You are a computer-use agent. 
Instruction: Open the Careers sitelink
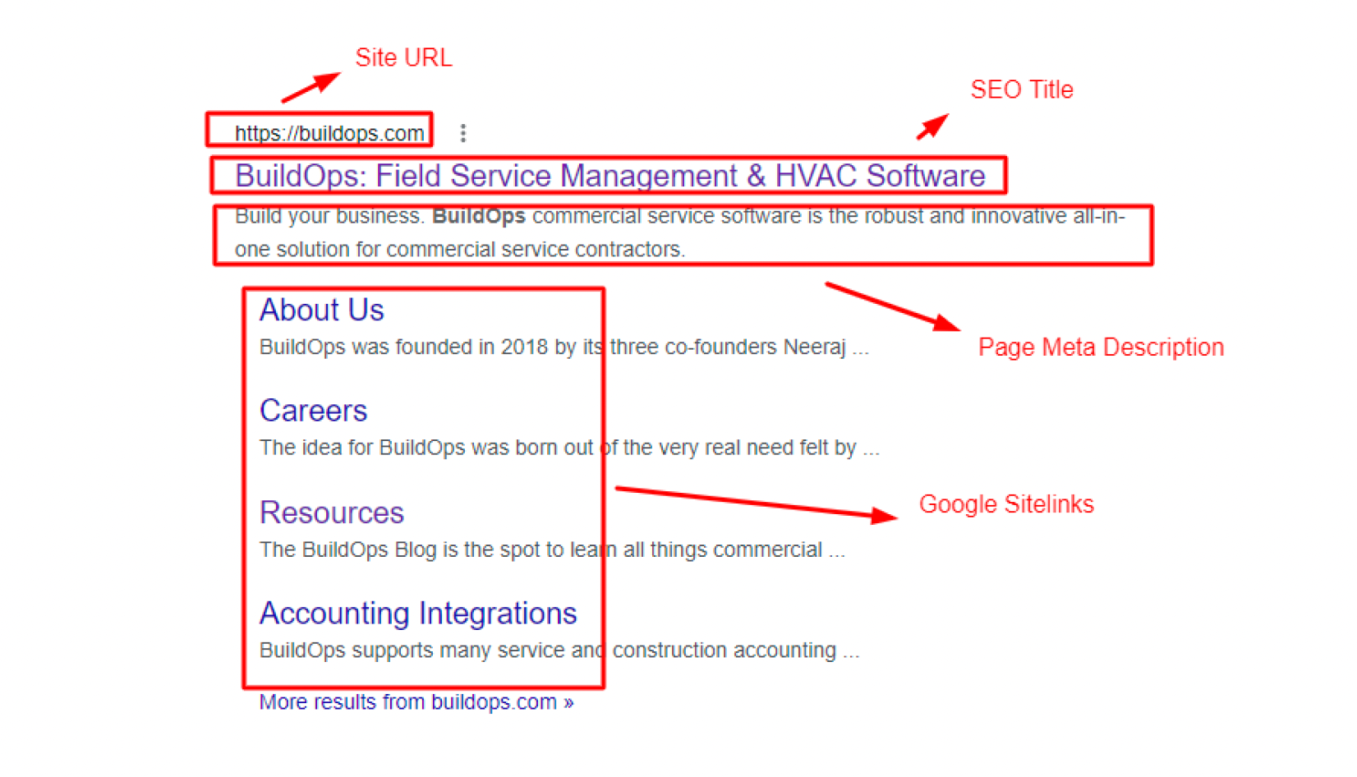313,411
